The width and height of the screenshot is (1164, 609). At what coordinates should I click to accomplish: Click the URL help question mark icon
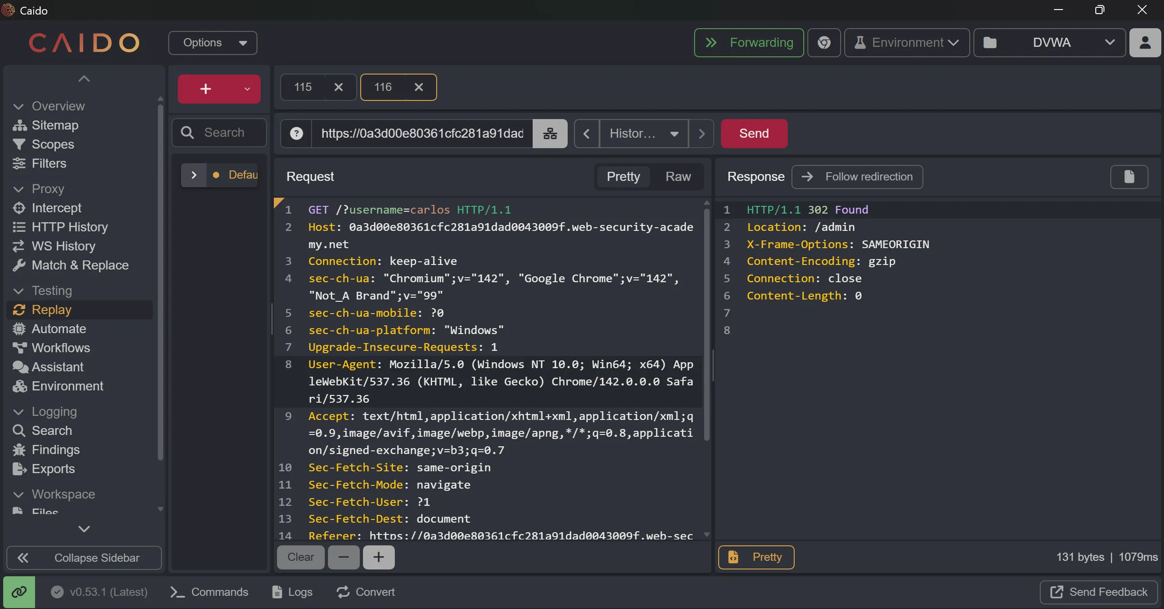pos(297,134)
